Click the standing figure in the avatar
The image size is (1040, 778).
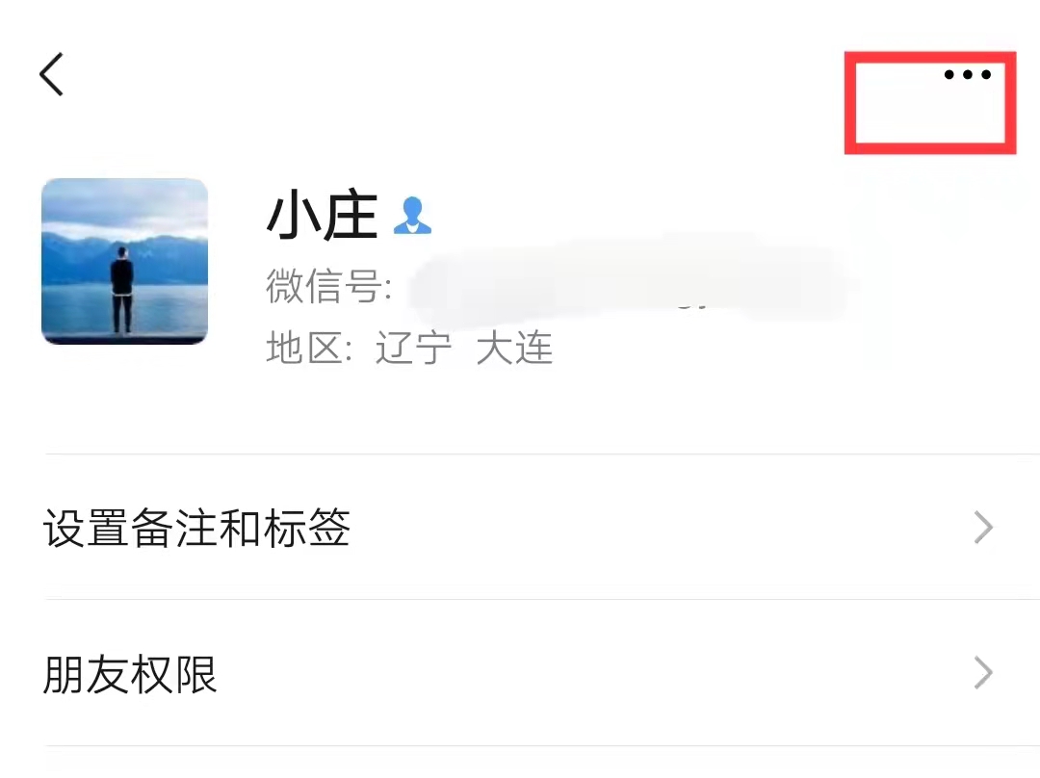(x=121, y=290)
